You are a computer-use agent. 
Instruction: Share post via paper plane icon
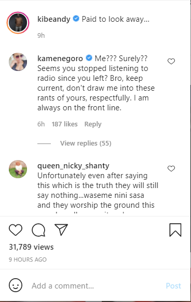tap(61, 229)
